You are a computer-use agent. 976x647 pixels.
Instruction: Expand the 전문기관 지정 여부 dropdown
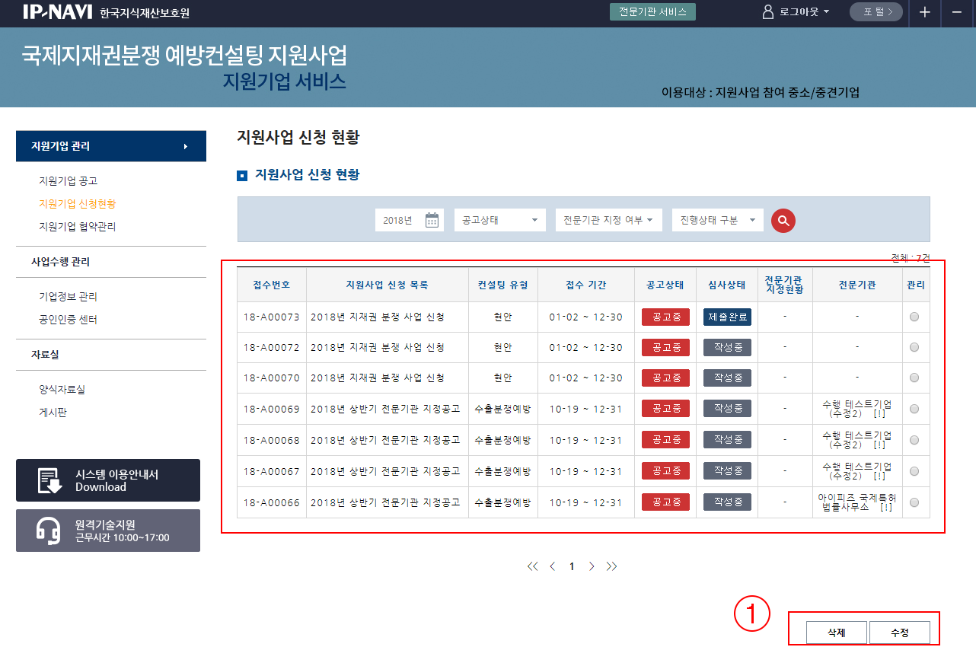(x=608, y=220)
